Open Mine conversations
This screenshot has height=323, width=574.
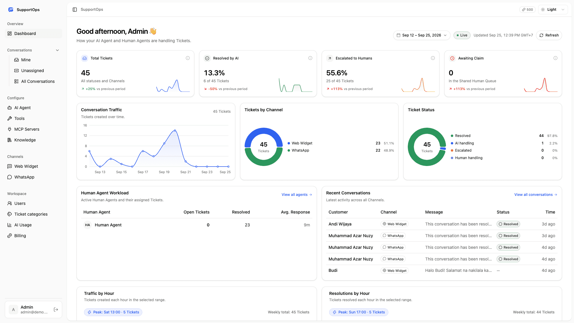(37, 60)
